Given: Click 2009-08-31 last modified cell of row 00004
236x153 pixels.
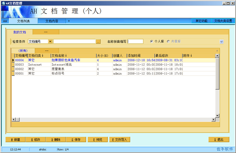Looking at the screenshot, I should 169,60.
